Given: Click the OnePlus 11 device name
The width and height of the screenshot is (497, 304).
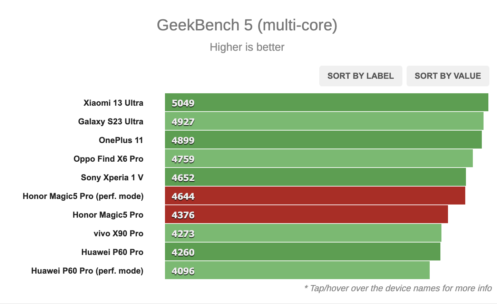Looking at the screenshot, I should [121, 140].
